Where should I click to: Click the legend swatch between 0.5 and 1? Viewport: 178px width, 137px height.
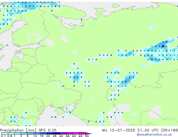11,133
